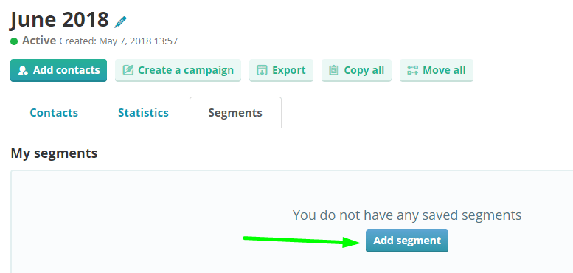Click the transfer icon in Move all

click(412, 70)
